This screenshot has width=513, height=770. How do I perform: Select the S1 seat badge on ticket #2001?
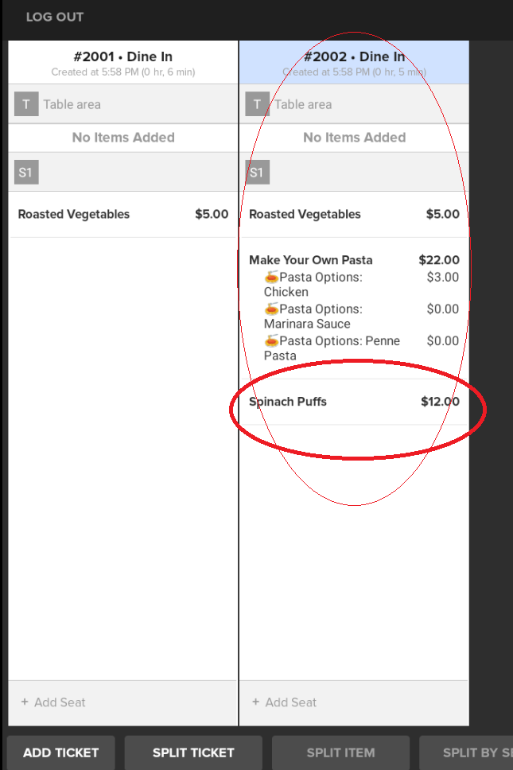(x=26, y=172)
